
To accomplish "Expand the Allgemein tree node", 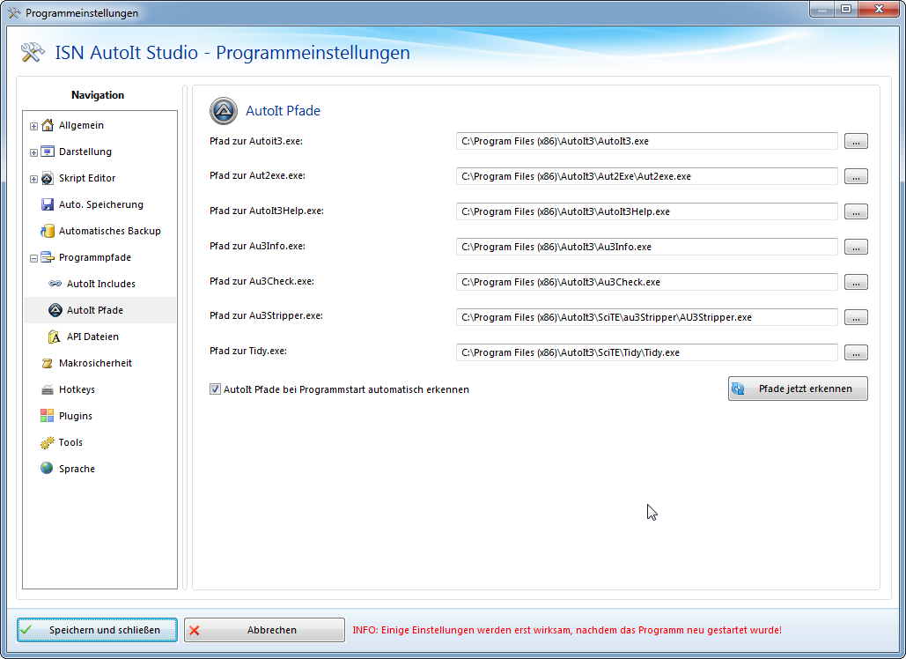I will 33,126.
